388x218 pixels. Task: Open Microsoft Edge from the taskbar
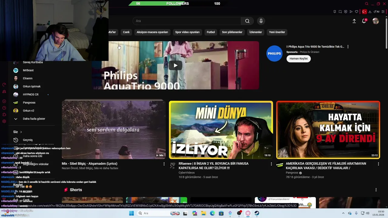point(212,213)
